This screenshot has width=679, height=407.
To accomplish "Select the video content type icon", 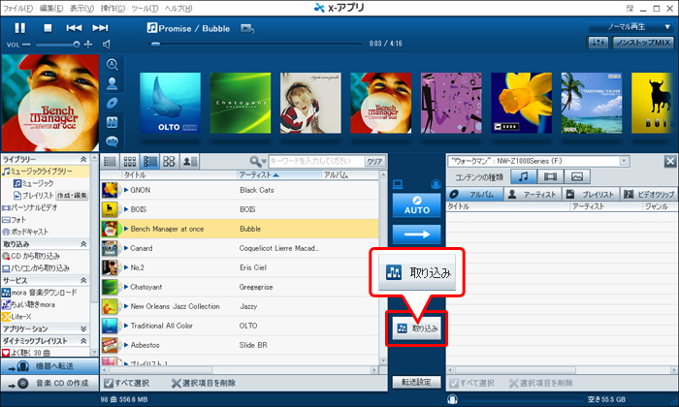I will (550, 176).
